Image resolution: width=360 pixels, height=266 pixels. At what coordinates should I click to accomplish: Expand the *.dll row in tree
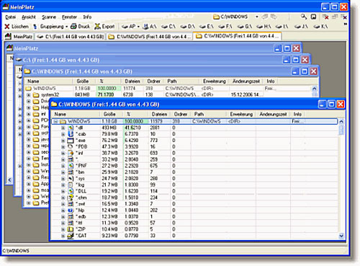point(63,128)
